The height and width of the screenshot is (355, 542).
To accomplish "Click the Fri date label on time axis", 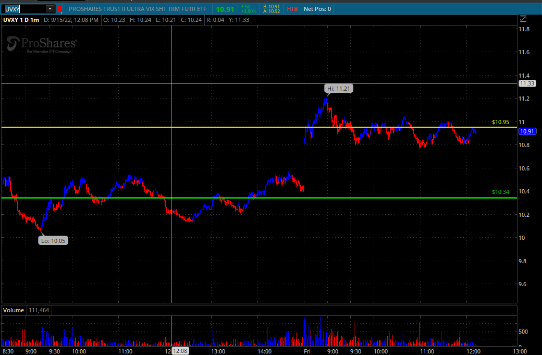I will (307, 351).
